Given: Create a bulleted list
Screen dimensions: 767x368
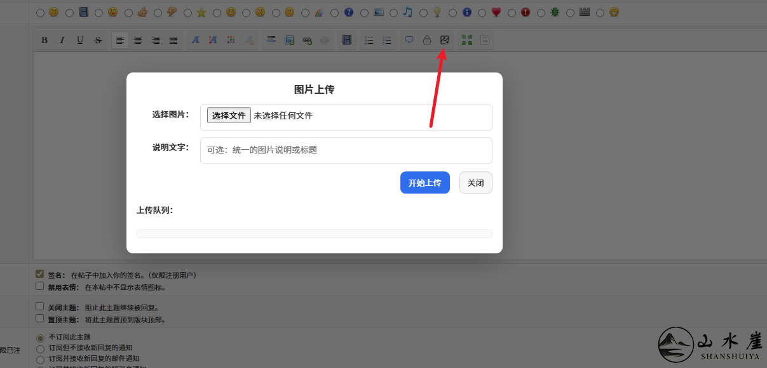Looking at the screenshot, I should [x=368, y=39].
